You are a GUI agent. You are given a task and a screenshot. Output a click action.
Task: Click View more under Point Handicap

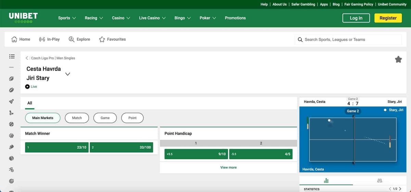point(228,167)
